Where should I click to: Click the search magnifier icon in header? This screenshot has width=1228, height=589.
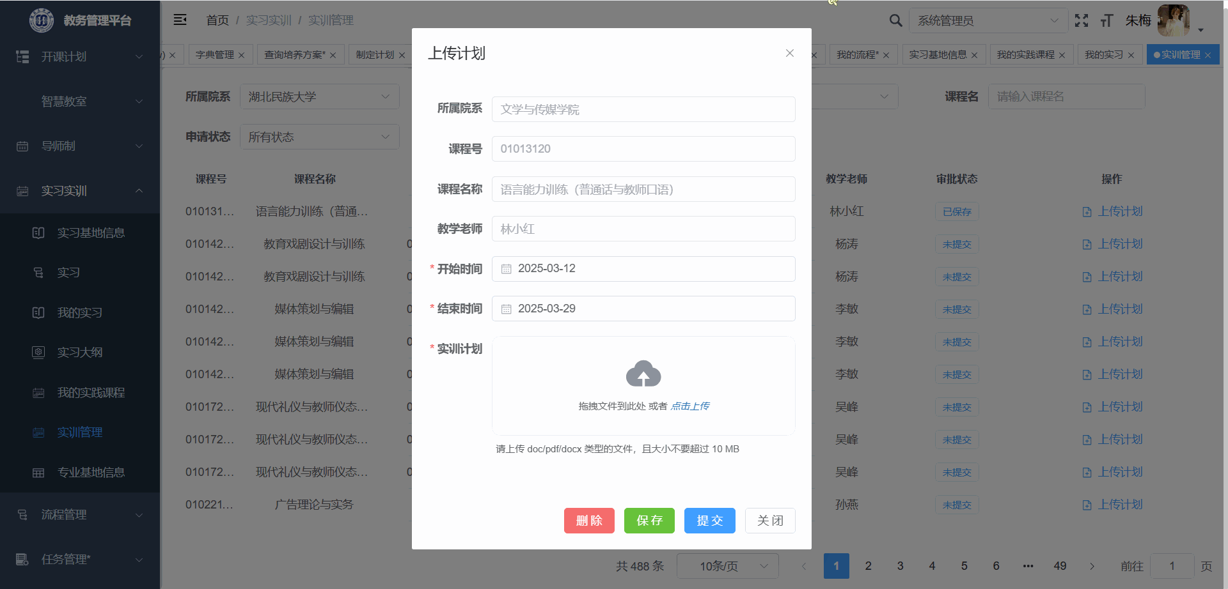coord(895,20)
